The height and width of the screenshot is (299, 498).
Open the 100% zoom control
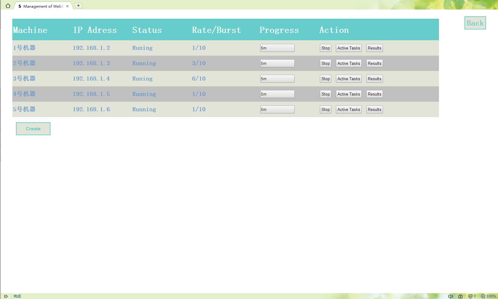[x=488, y=296]
